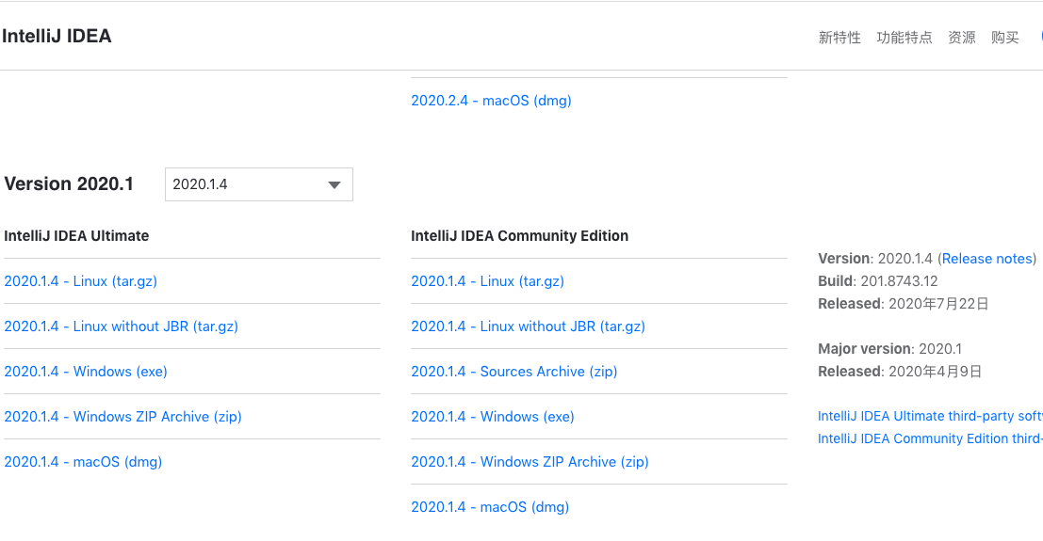Download Ultimate 2020.1.4 macOS (dmg)
The image size is (1043, 541).
pyautogui.click(x=83, y=462)
